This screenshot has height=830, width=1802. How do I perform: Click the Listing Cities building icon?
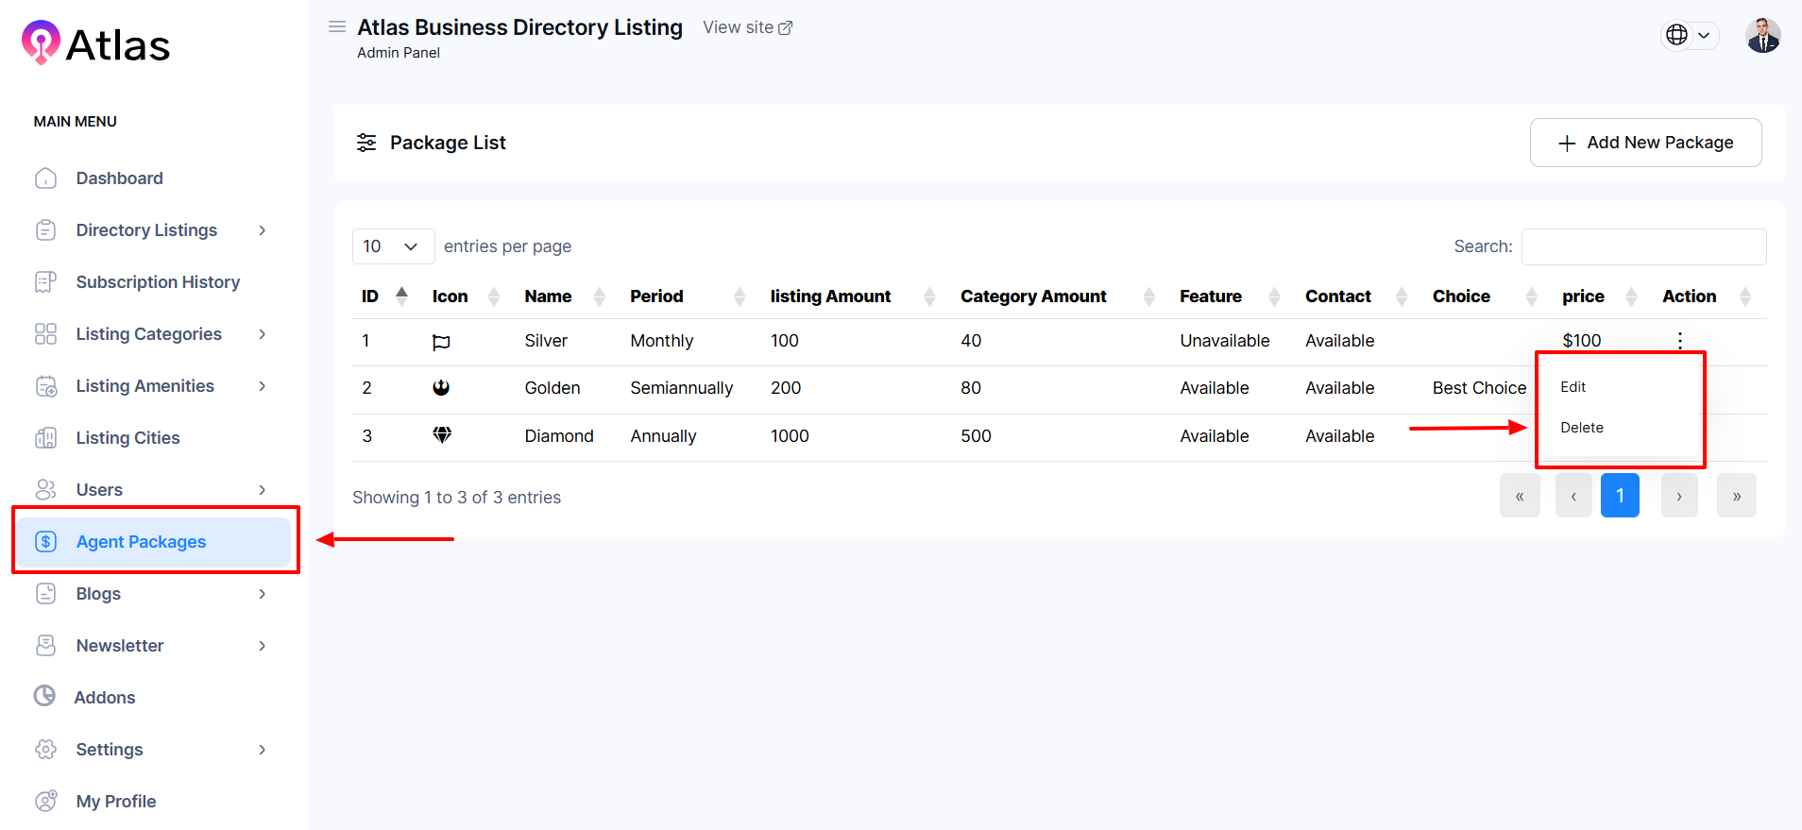click(45, 438)
